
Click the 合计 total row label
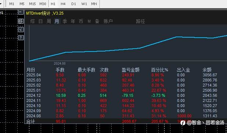coord(30,121)
